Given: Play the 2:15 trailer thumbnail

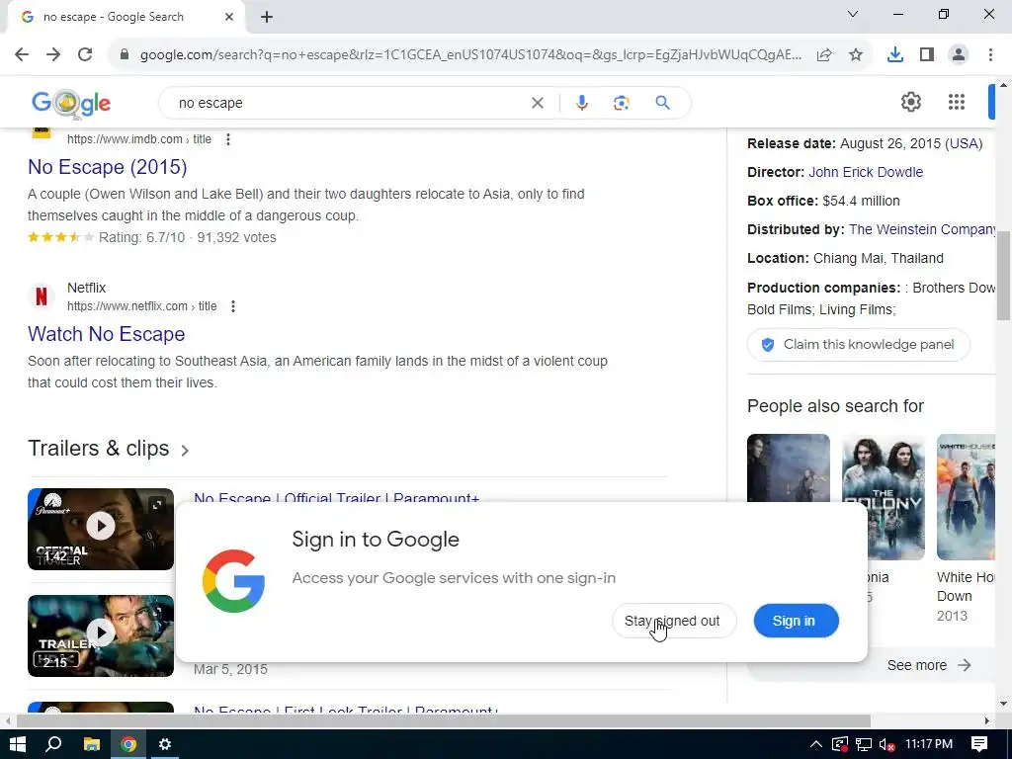Looking at the screenshot, I should click(101, 635).
